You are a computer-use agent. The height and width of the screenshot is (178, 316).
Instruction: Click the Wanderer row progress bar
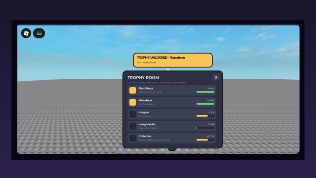coord(205,104)
